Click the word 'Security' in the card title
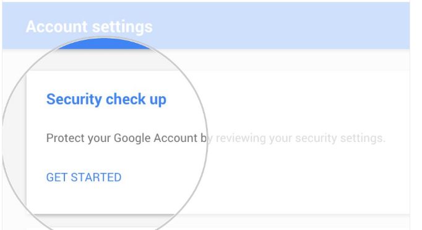Viewport: 422px width, 230px height. 74,99
